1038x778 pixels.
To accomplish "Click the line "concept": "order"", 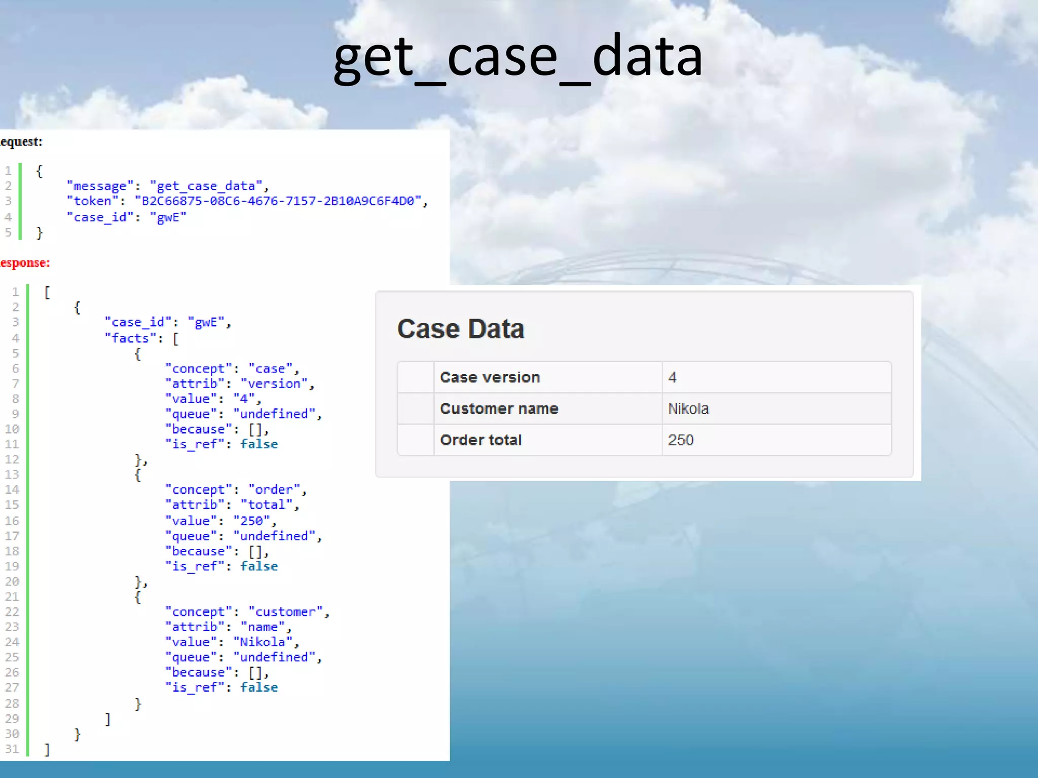I will pos(236,490).
